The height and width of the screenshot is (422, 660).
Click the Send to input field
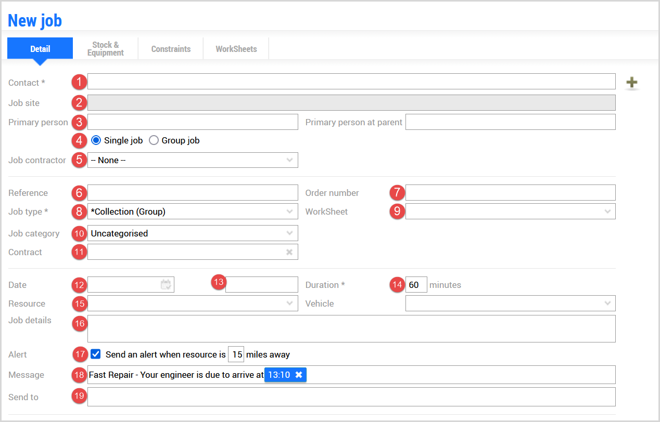click(x=351, y=397)
